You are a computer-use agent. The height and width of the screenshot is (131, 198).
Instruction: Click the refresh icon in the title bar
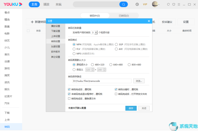[x=168, y=4]
